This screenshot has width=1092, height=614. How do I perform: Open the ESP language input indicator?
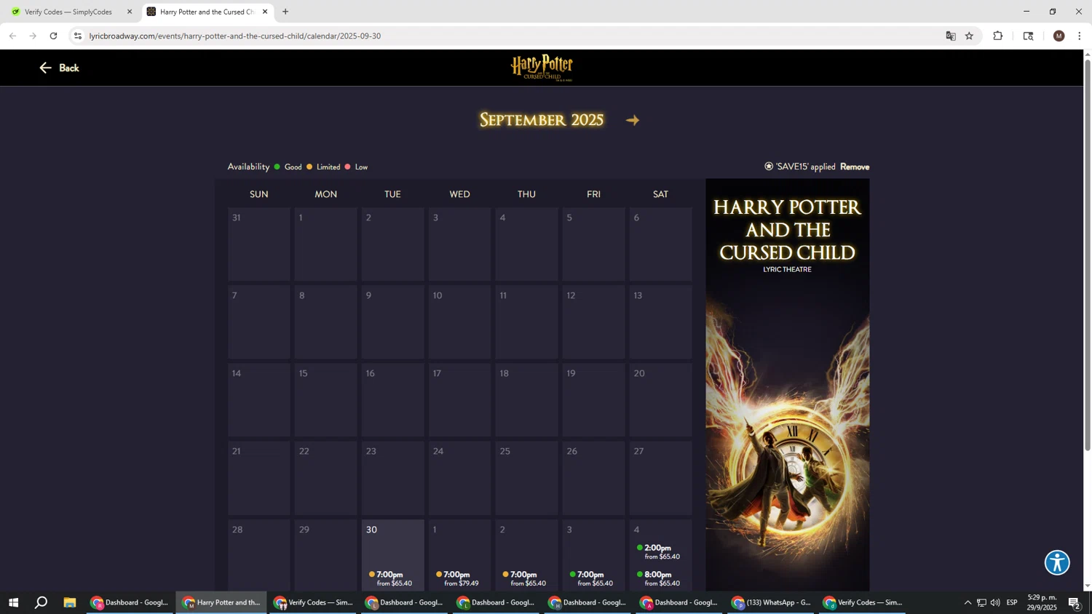point(1012,602)
